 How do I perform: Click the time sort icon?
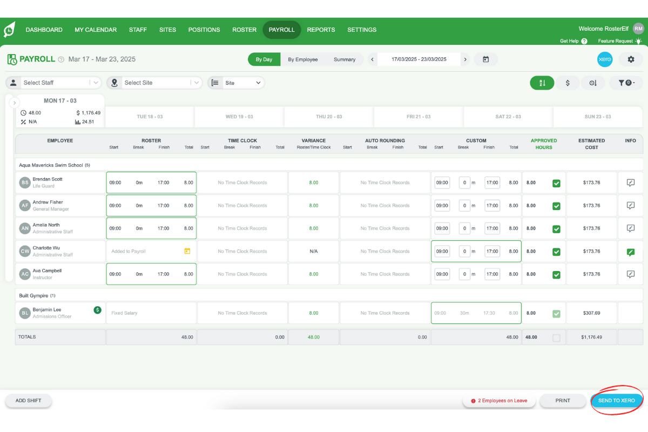click(x=593, y=83)
